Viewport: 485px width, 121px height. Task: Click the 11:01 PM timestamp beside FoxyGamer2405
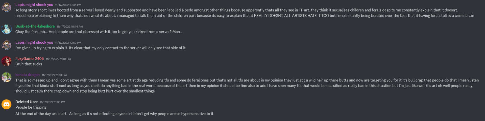(58, 59)
